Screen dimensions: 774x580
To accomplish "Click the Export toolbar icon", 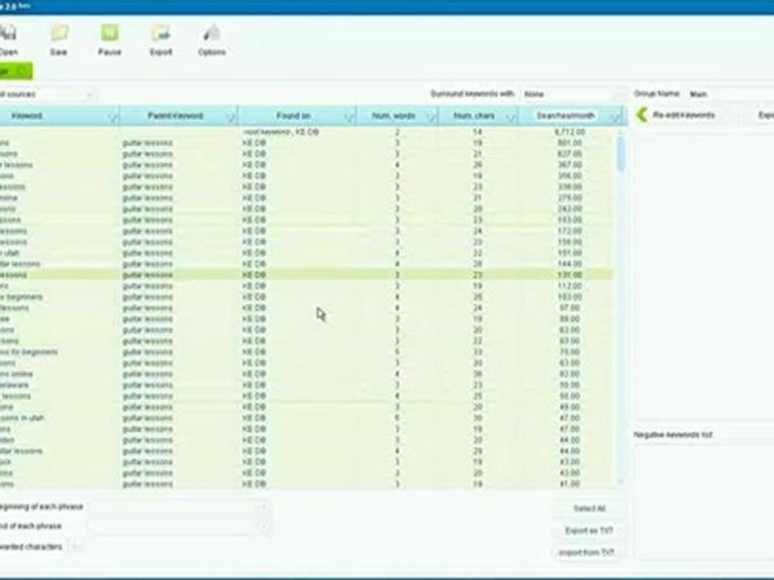I will (161, 33).
